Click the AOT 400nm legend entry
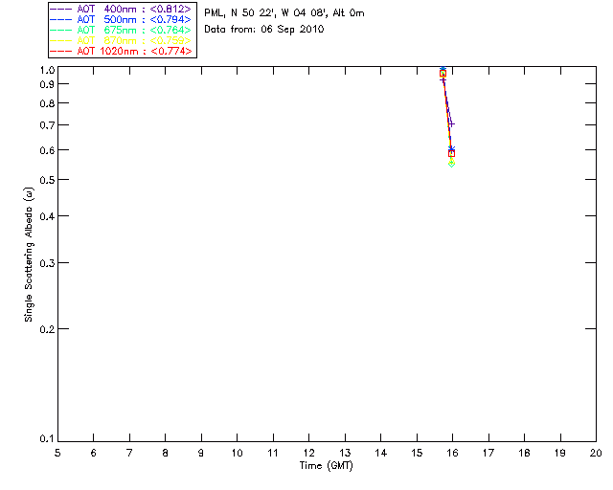Viewport: 613px width, 490px height. pos(121,9)
